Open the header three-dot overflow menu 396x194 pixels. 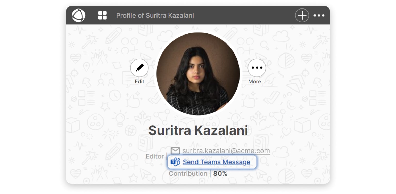tap(319, 16)
